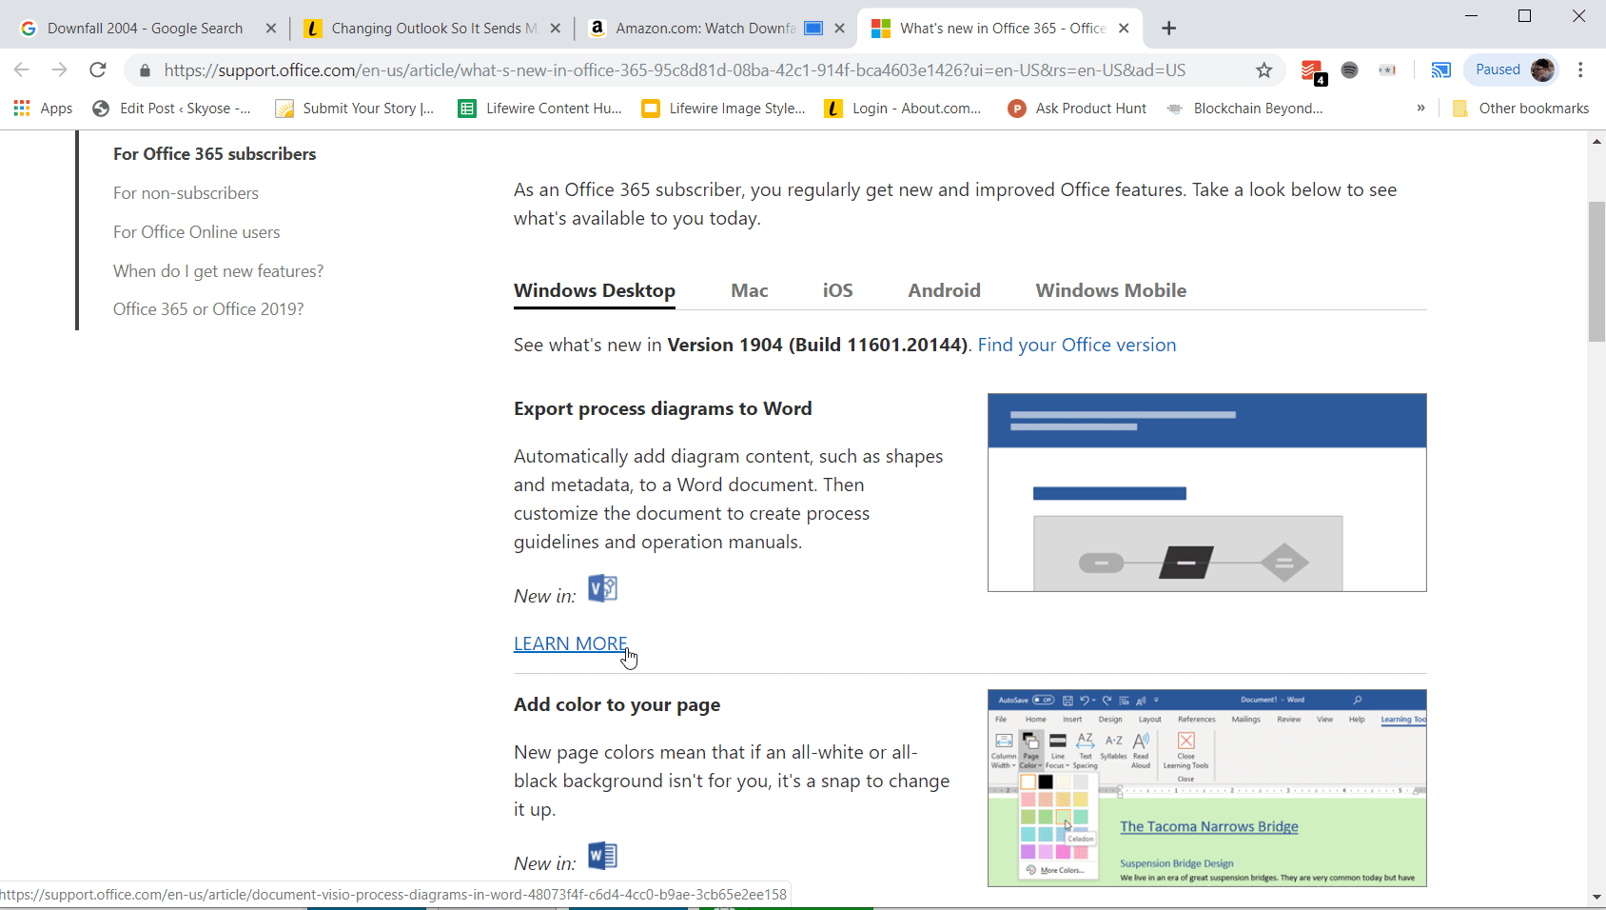Close the Downfall 2004 Google Search tab

coord(271,29)
